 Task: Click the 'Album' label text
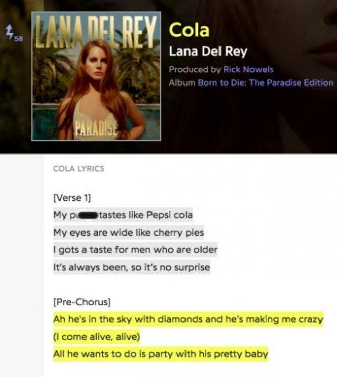[x=182, y=83]
